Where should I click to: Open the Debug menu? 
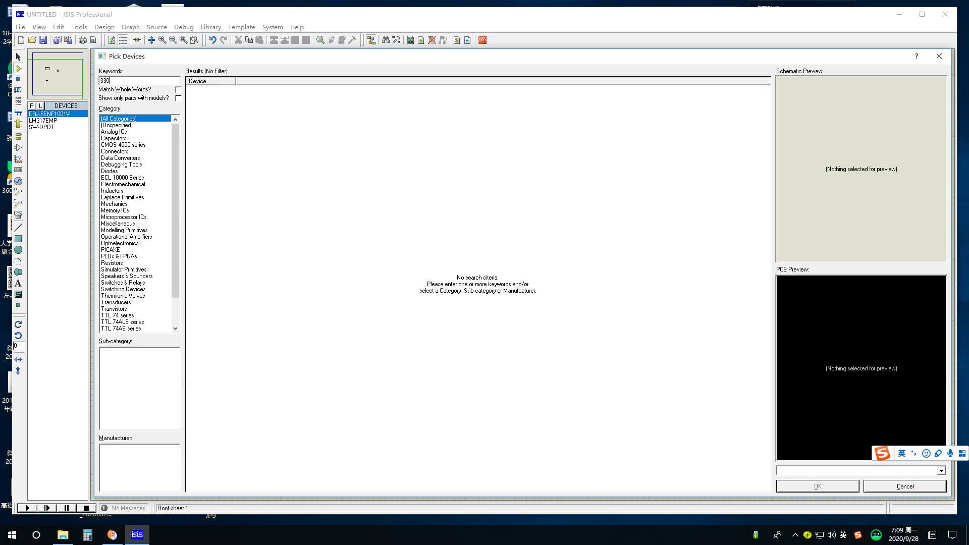pyautogui.click(x=184, y=27)
